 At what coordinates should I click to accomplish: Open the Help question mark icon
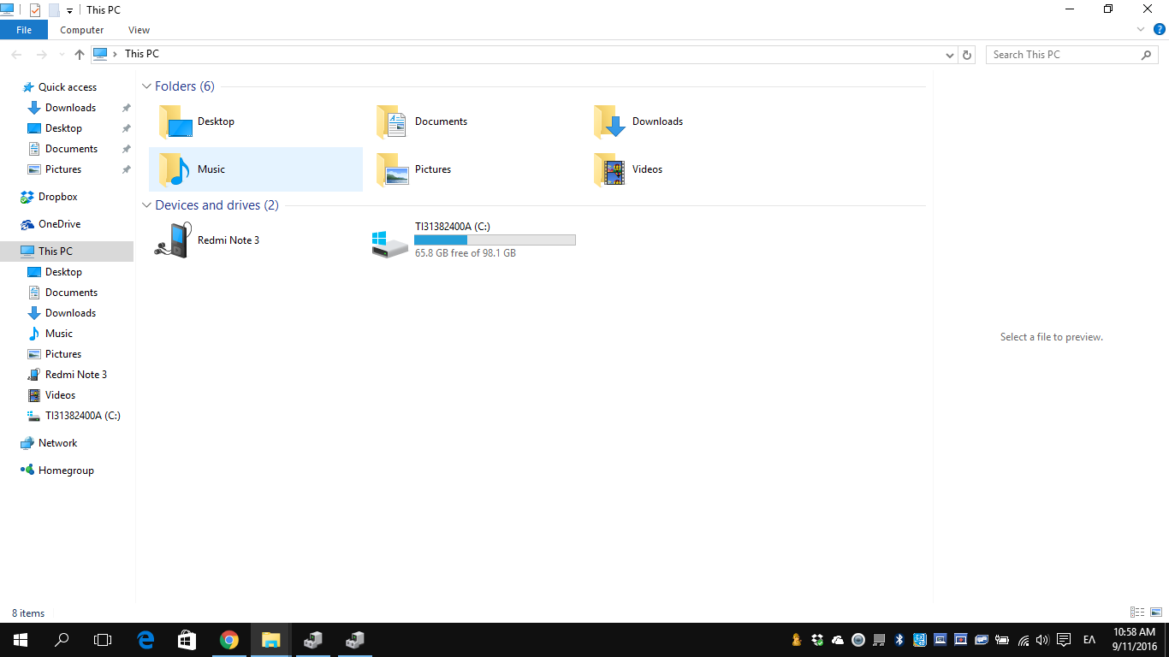click(1160, 29)
